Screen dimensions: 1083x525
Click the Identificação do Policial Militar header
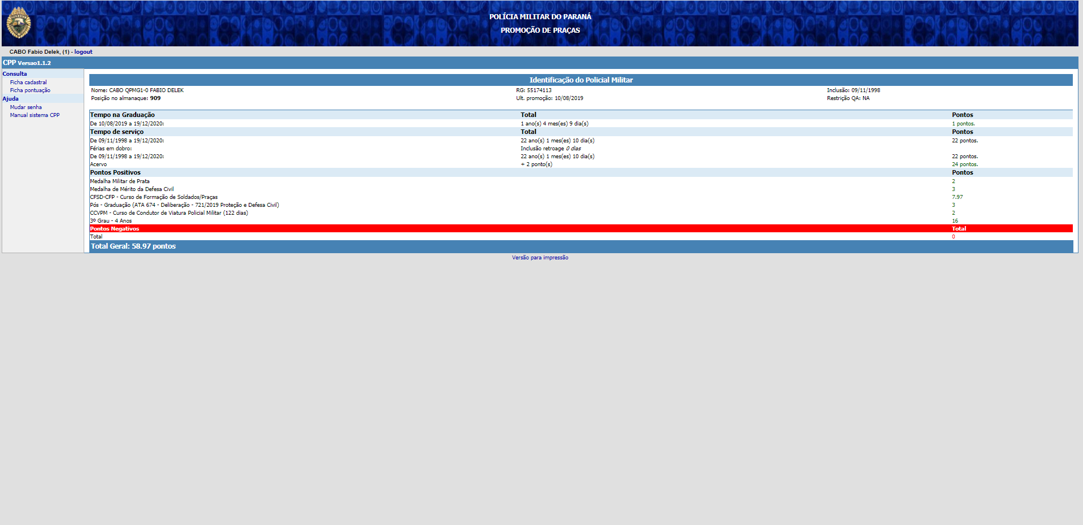tap(581, 80)
